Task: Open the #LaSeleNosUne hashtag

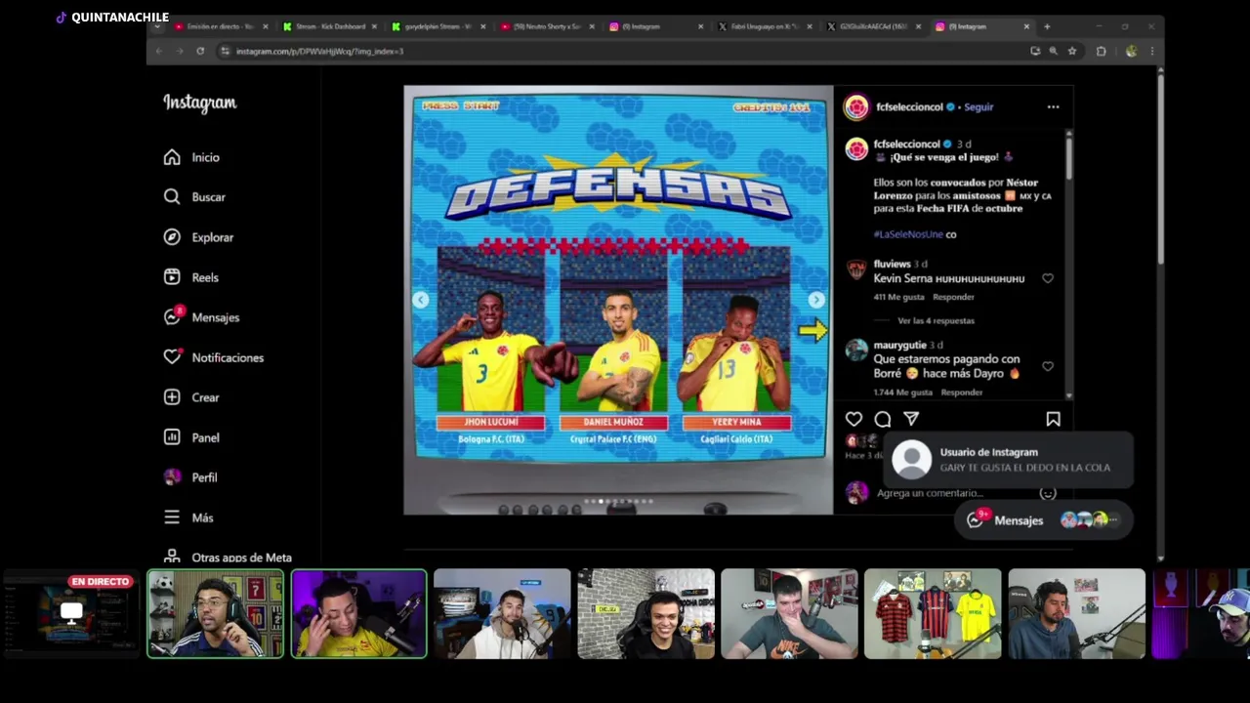Action: [x=908, y=234]
